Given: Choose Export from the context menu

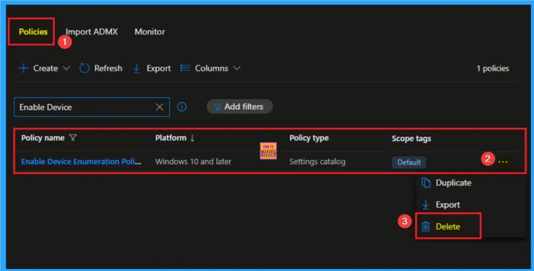Looking at the screenshot, I should 447,205.
